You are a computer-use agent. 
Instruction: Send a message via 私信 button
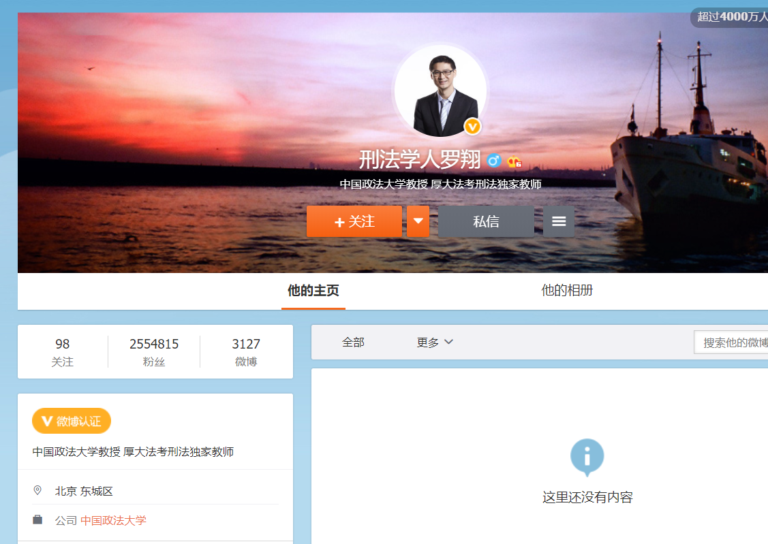(x=486, y=221)
